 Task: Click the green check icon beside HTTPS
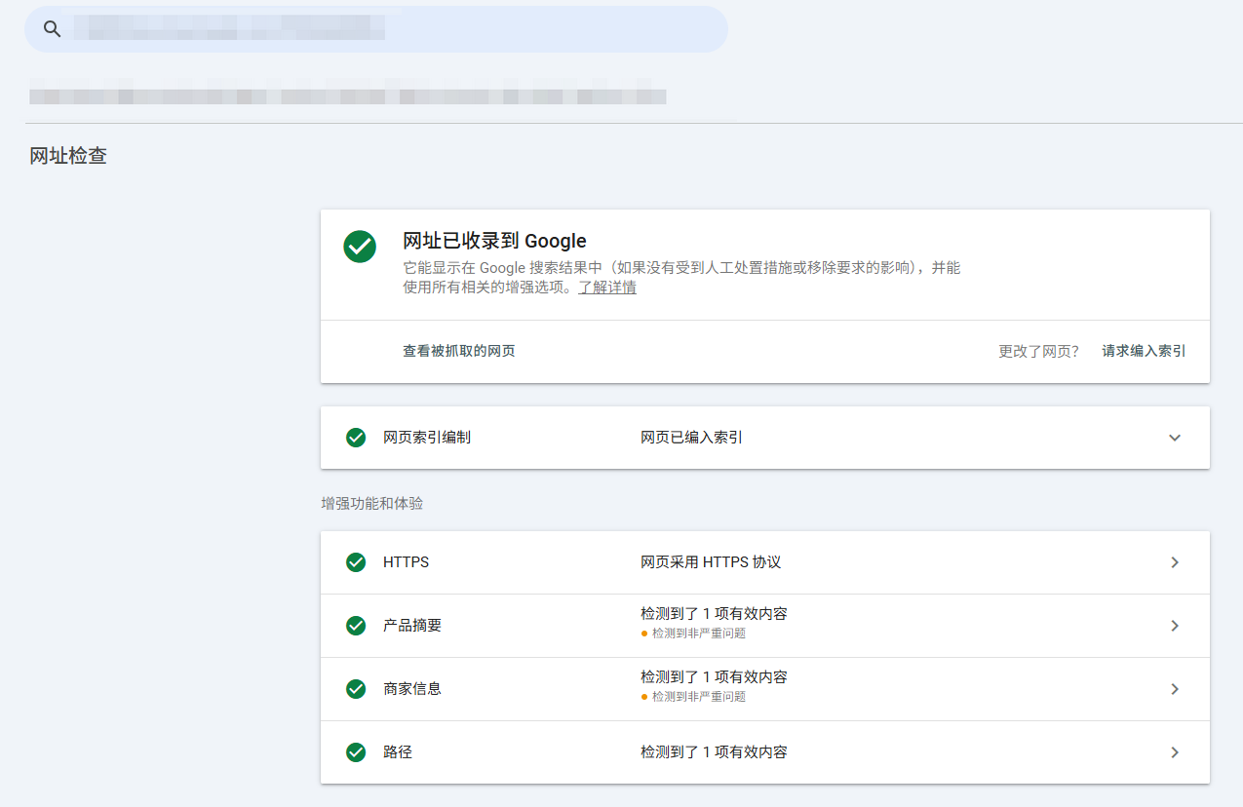point(355,561)
